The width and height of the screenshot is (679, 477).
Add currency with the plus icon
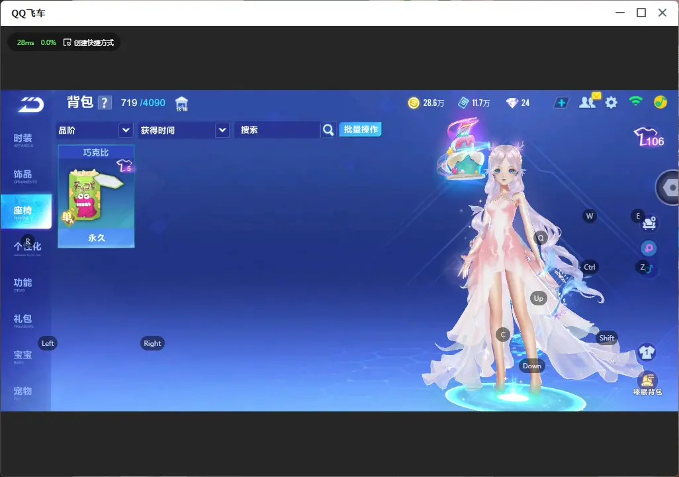(561, 103)
